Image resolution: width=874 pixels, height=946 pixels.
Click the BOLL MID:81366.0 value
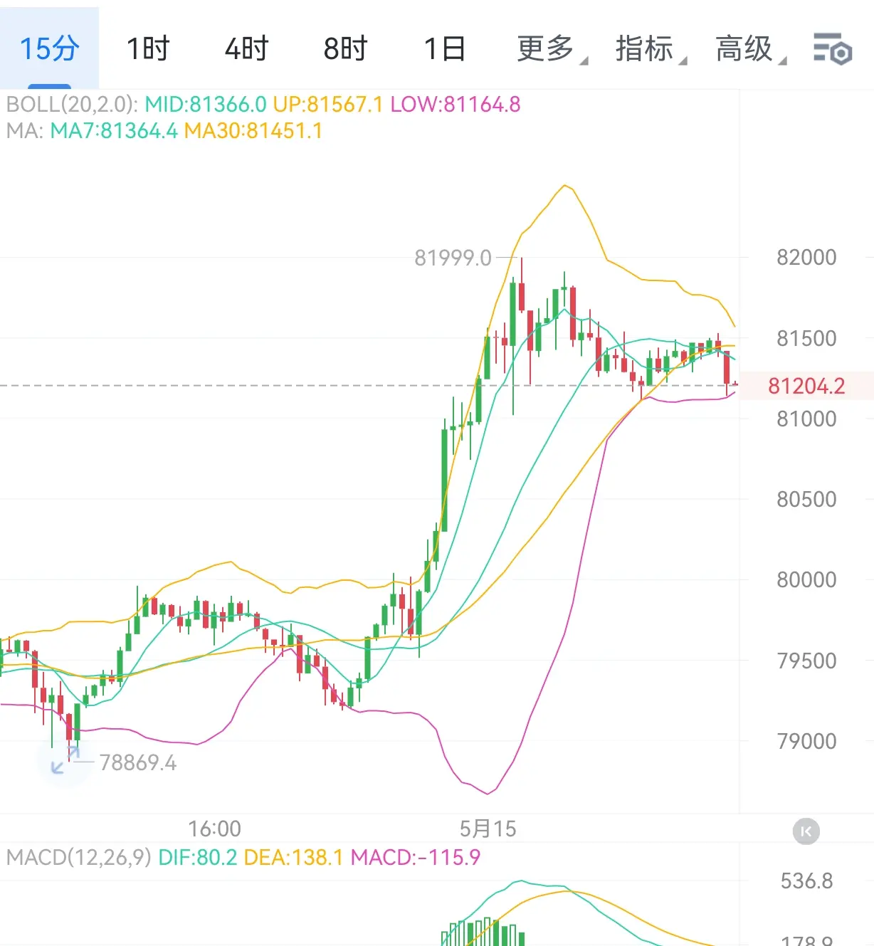(x=206, y=105)
